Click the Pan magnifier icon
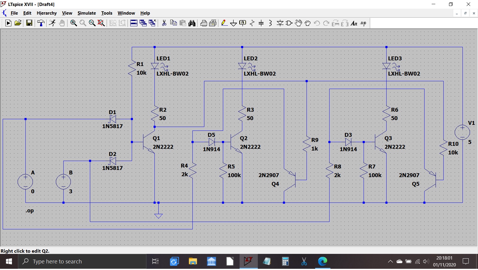Viewport: 478px width, 270px height. coord(83,23)
